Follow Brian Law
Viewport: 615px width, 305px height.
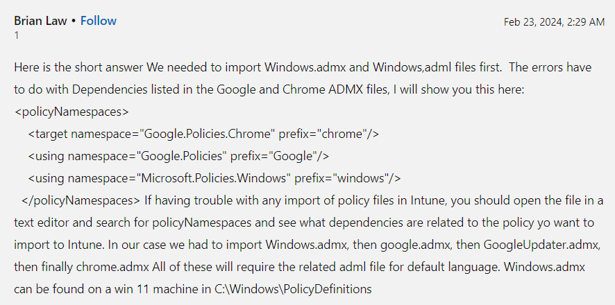pyautogui.click(x=99, y=21)
